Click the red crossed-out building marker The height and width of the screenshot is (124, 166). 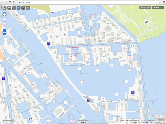tap(75, 51)
